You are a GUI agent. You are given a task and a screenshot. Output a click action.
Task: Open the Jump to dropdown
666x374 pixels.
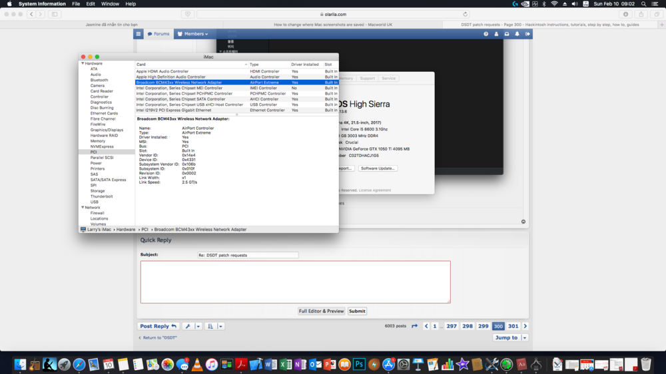(510, 337)
